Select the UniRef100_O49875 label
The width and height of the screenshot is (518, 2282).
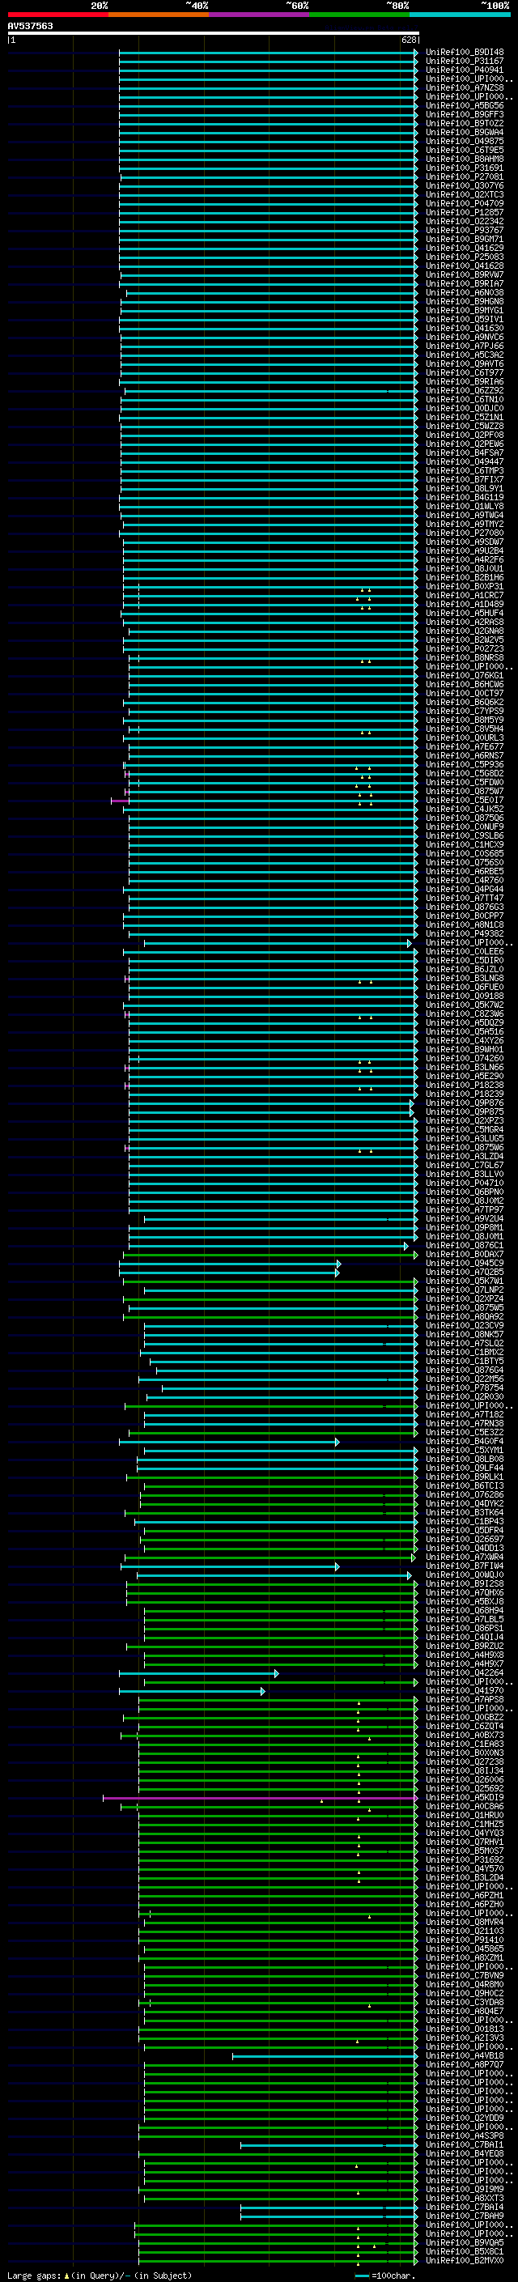pos(465,141)
